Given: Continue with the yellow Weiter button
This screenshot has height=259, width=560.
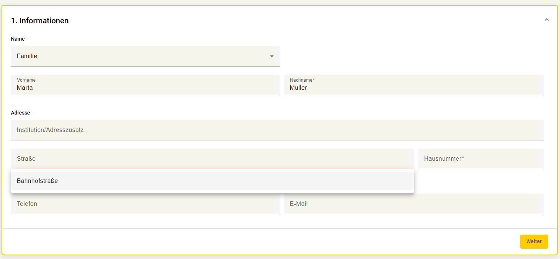Looking at the screenshot, I should (534, 242).
